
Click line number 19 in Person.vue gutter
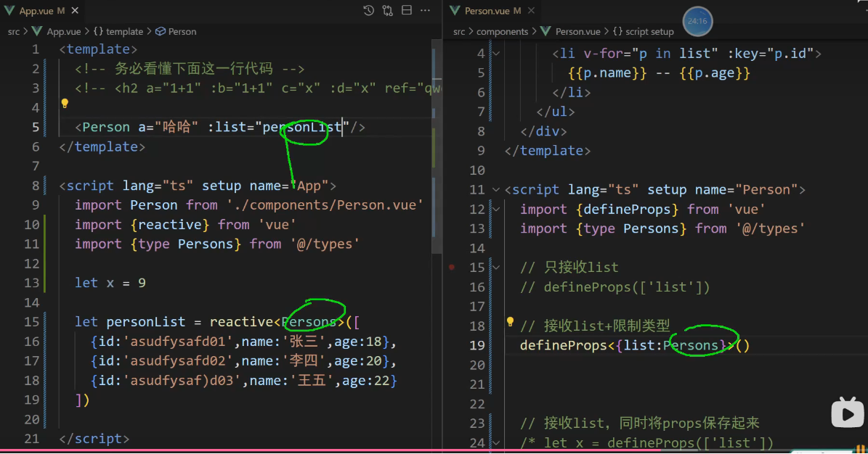pyautogui.click(x=477, y=346)
